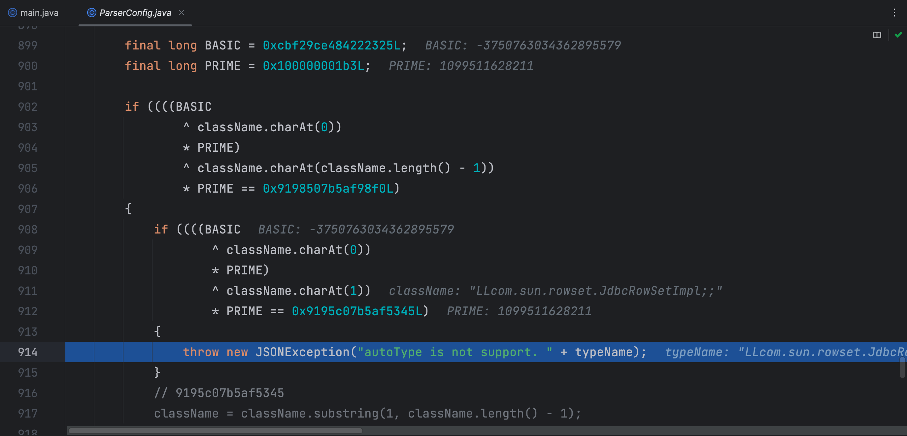Click inline hint BASIC value on line 899
This screenshot has height=436, width=907.
coord(523,46)
